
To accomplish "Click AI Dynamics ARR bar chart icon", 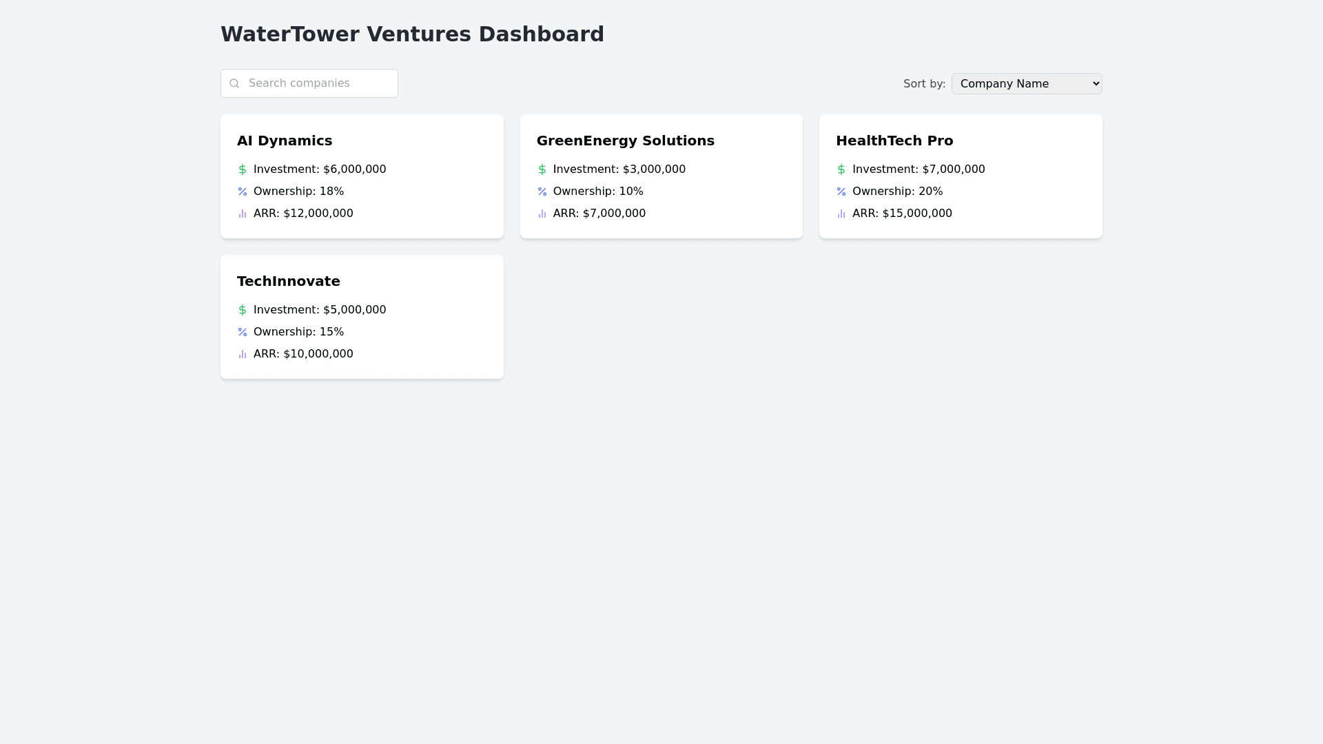I will pos(243,214).
